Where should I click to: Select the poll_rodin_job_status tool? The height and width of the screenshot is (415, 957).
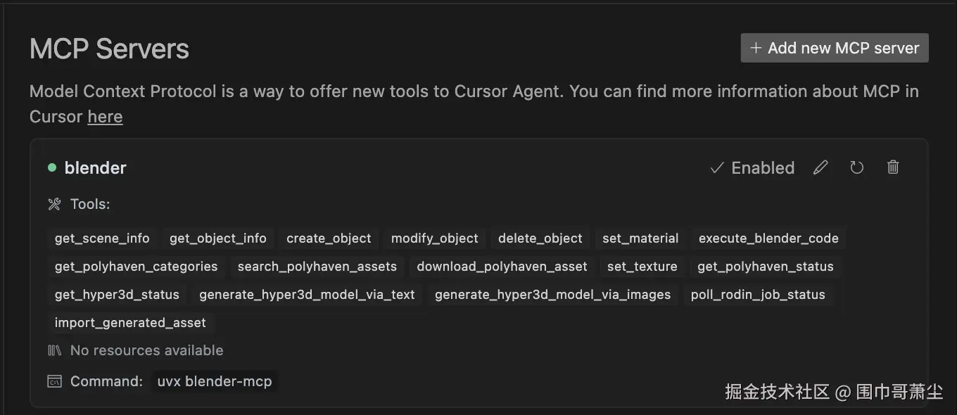(x=758, y=295)
